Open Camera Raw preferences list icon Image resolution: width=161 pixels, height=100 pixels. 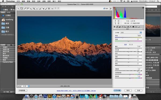[52, 9]
